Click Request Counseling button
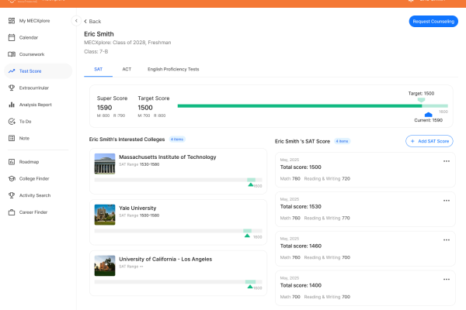The image size is (466, 310). tap(433, 22)
